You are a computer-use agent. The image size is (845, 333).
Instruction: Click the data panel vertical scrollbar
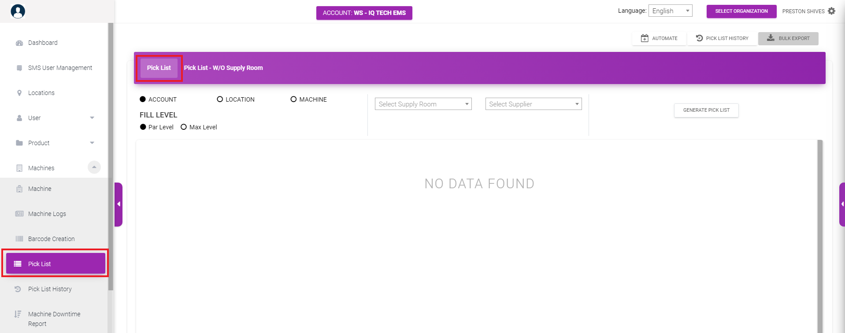tap(820, 236)
